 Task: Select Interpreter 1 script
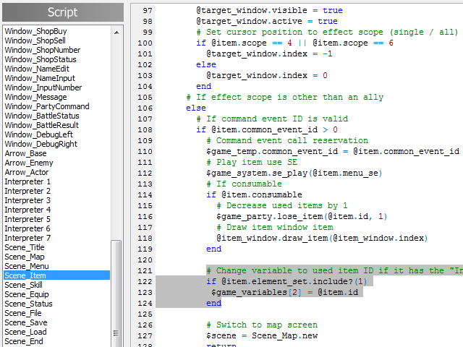click(27, 181)
